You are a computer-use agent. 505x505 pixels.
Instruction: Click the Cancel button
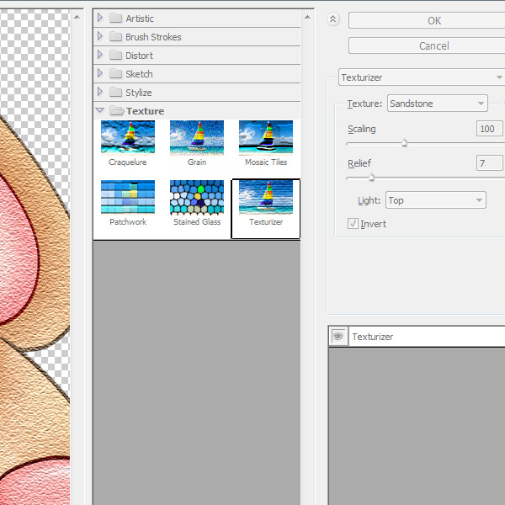[x=427, y=45]
